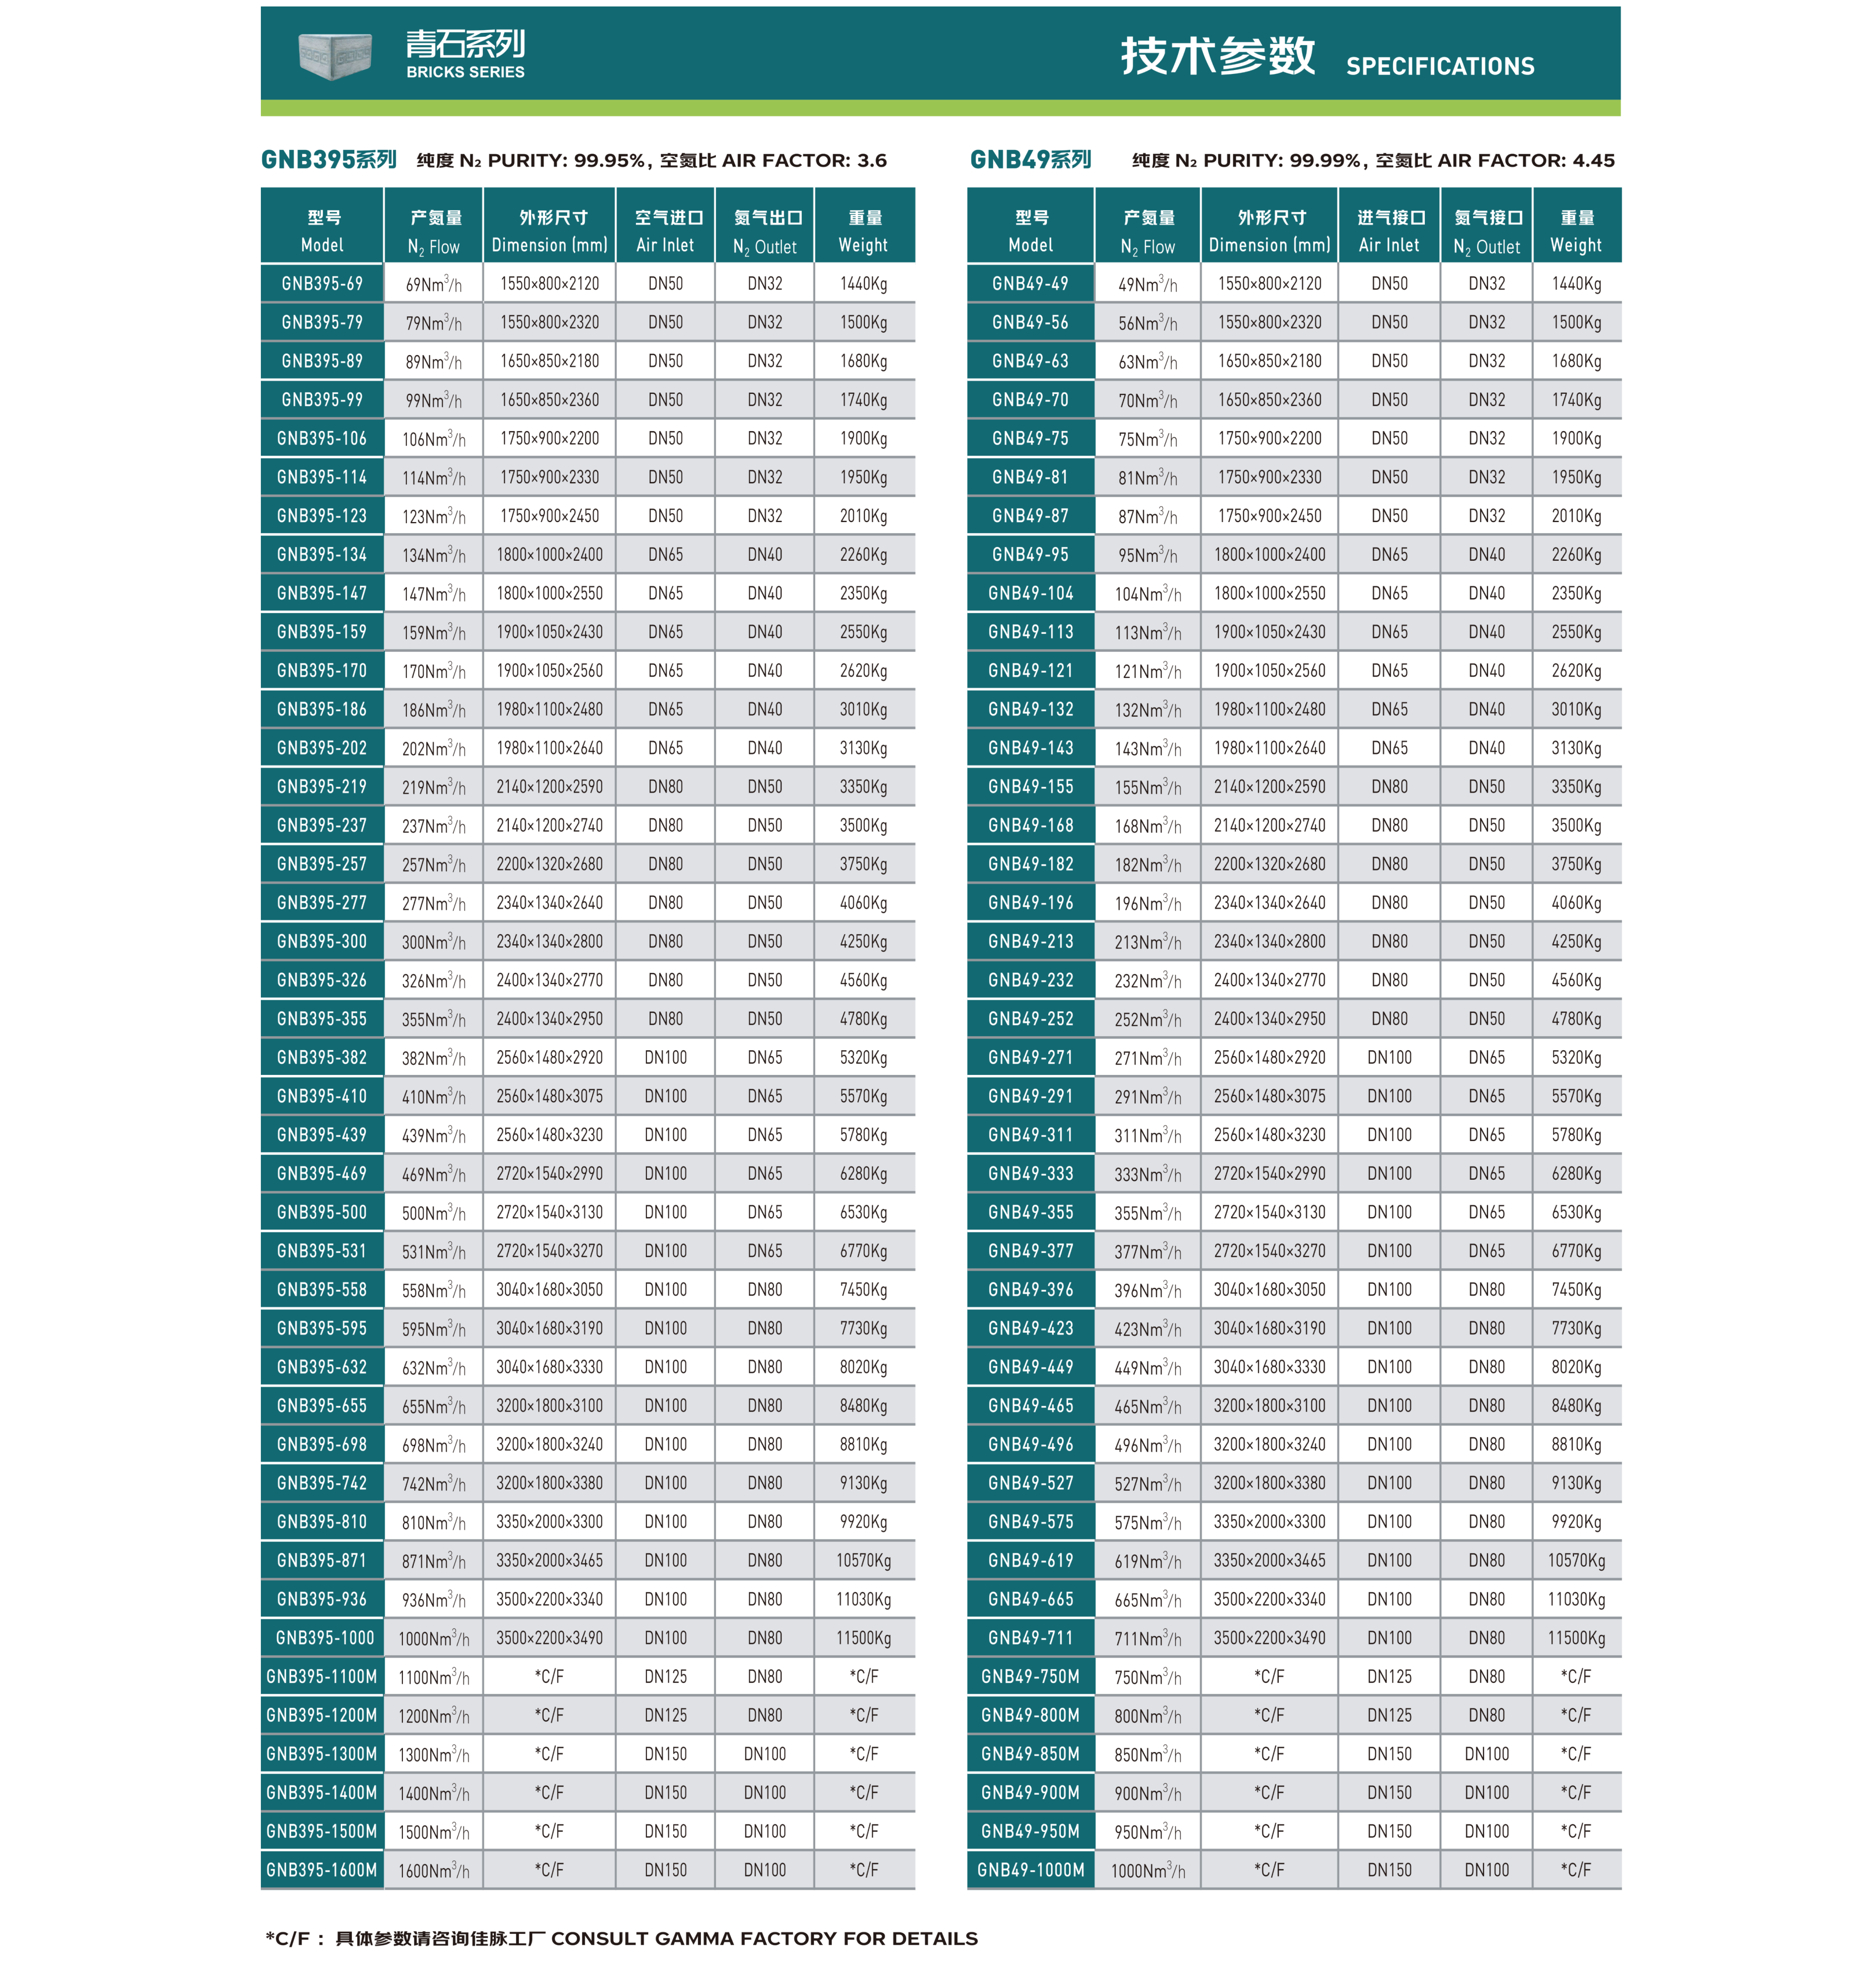
Task: Click the GNB395-382 model cell
Action: 322,1058
